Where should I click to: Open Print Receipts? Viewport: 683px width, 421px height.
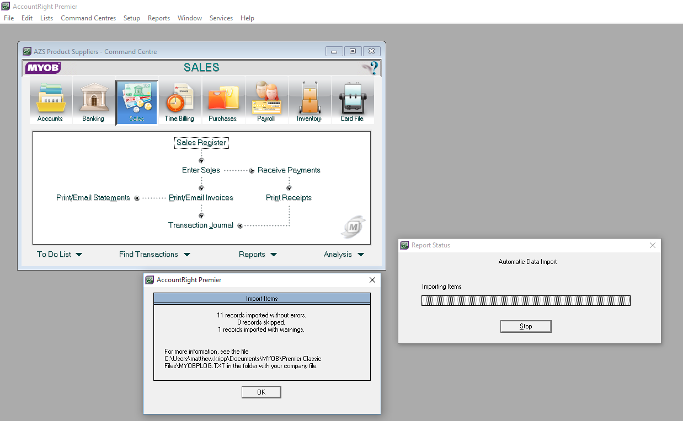[x=289, y=198]
